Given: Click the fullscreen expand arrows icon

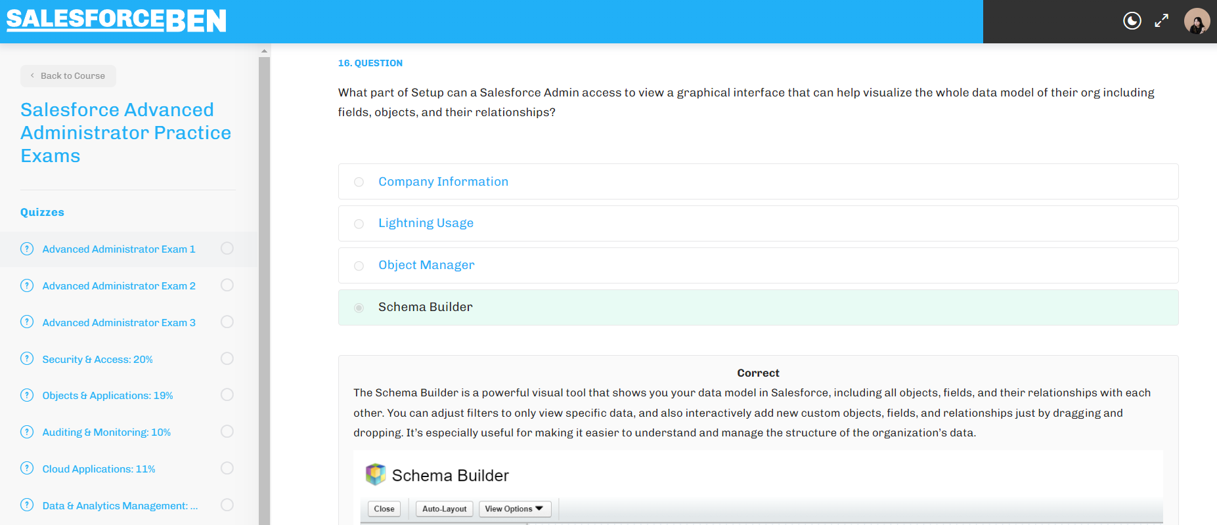Looking at the screenshot, I should click(x=1162, y=21).
